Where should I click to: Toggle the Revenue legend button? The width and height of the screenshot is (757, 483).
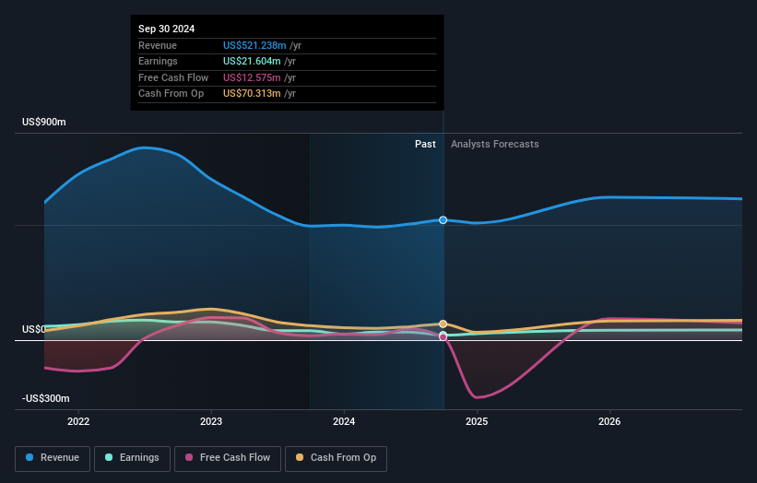53,458
